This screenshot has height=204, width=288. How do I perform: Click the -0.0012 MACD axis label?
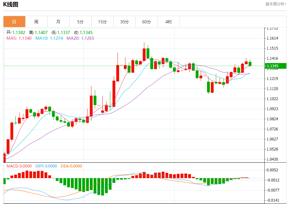click(x=272, y=180)
